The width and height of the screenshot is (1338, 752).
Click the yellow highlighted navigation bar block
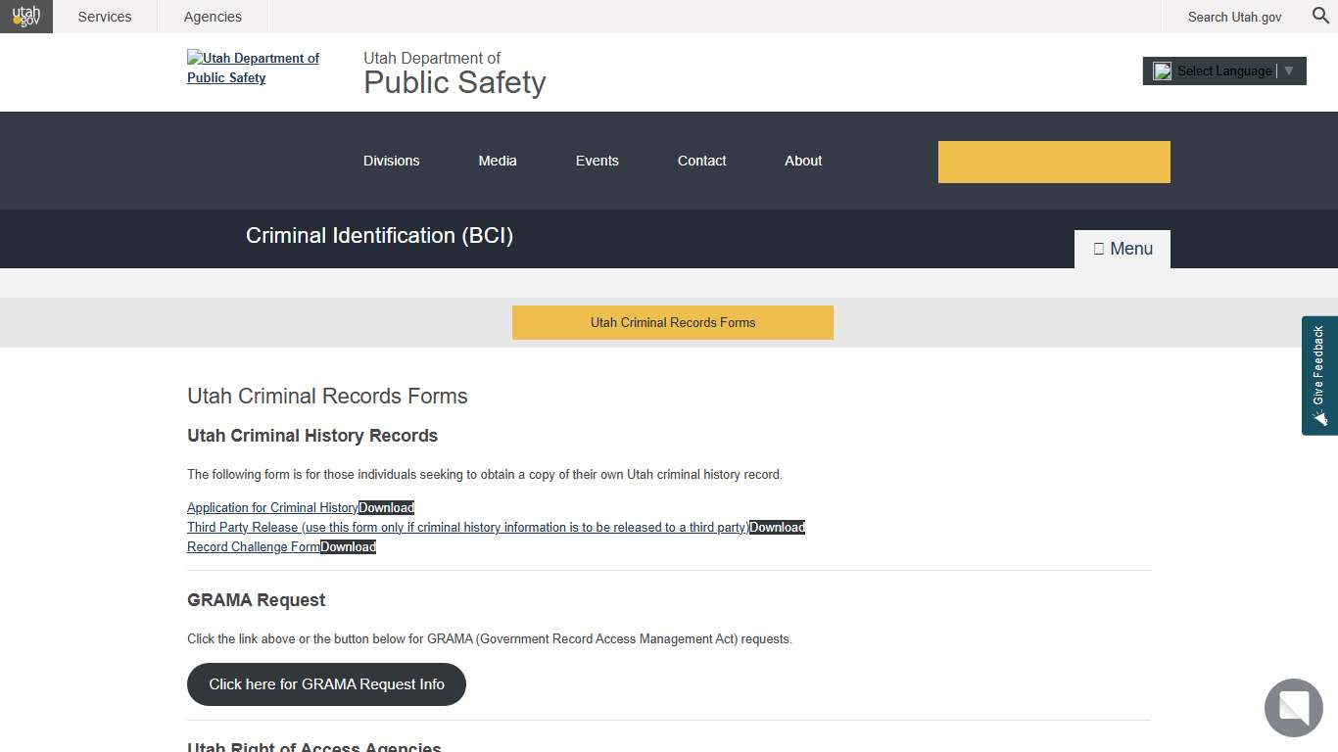tap(1054, 161)
